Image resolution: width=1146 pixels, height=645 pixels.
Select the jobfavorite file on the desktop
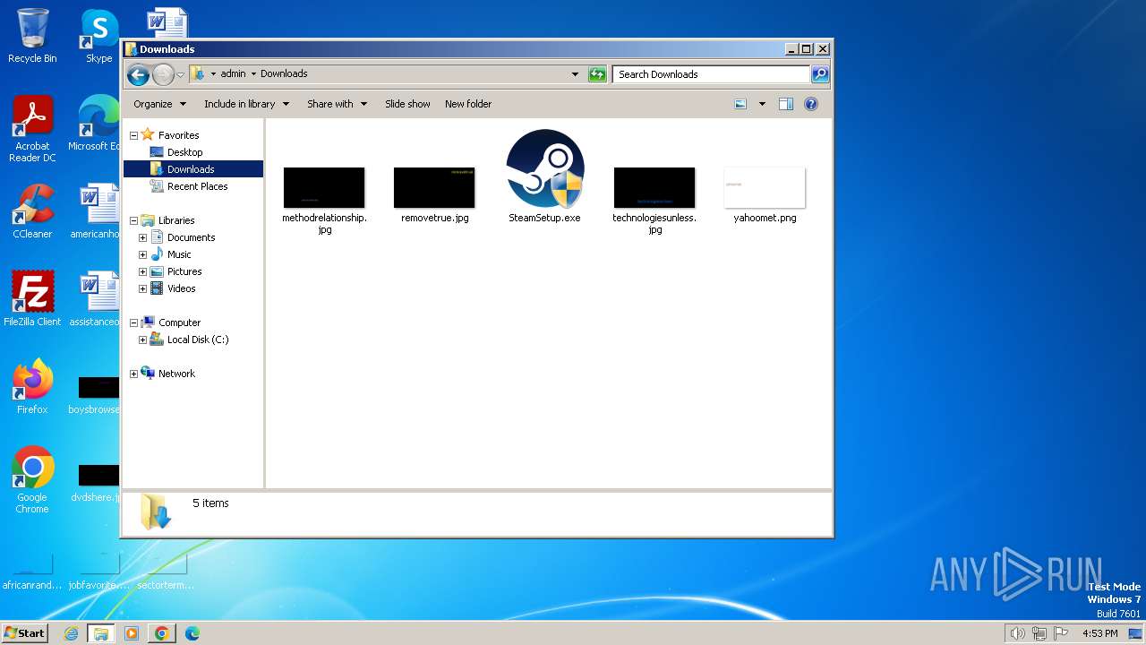(98, 573)
